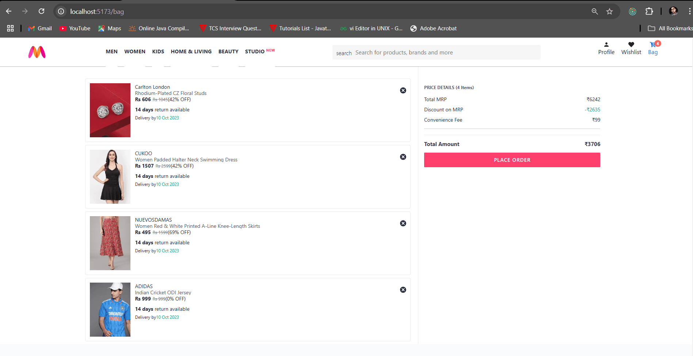Click the address bar URL
Image resolution: width=693 pixels, height=356 pixels.
click(97, 12)
